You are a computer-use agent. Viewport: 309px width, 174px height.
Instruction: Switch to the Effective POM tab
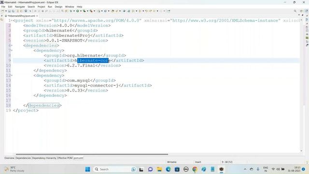[x=65, y=158]
